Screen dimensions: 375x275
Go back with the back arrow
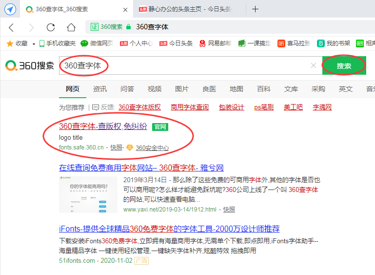pos(11,27)
